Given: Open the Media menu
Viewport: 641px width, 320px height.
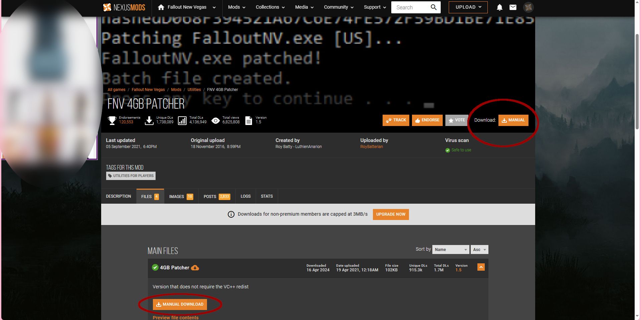Looking at the screenshot, I should click(304, 7).
